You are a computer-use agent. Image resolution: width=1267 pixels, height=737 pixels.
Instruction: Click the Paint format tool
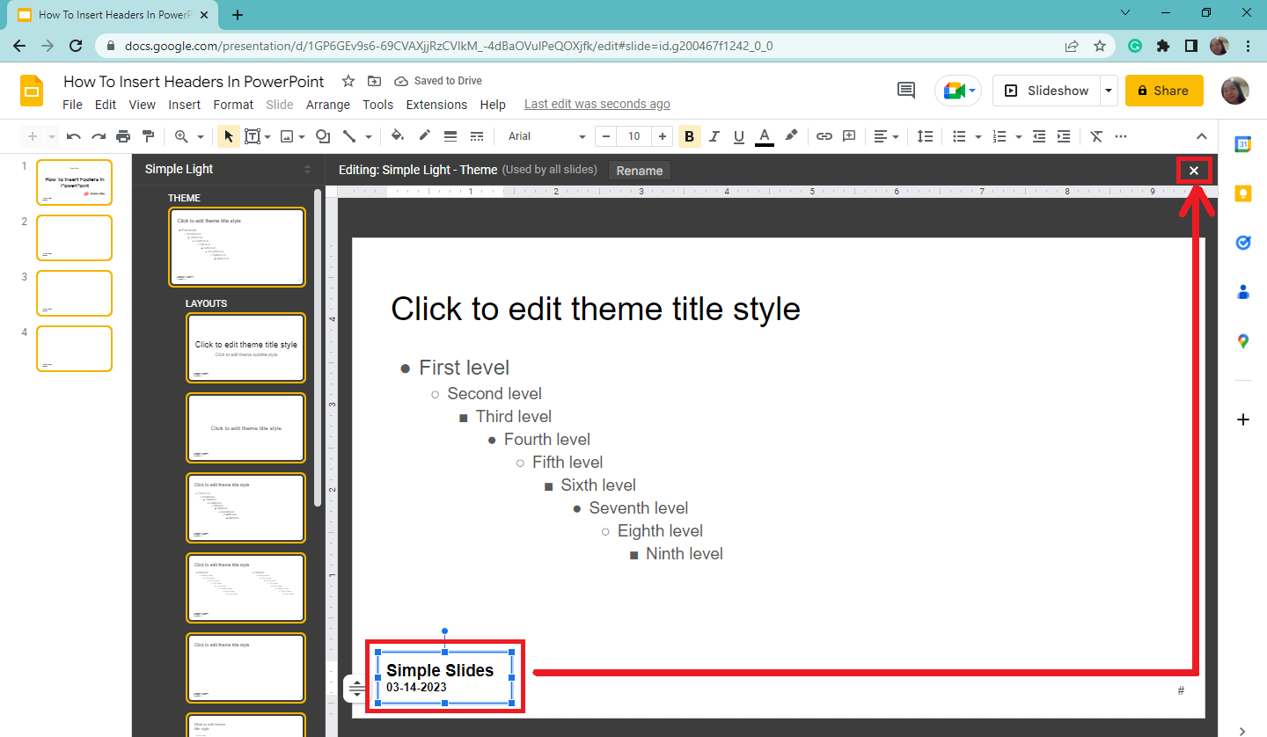click(x=148, y=136)
